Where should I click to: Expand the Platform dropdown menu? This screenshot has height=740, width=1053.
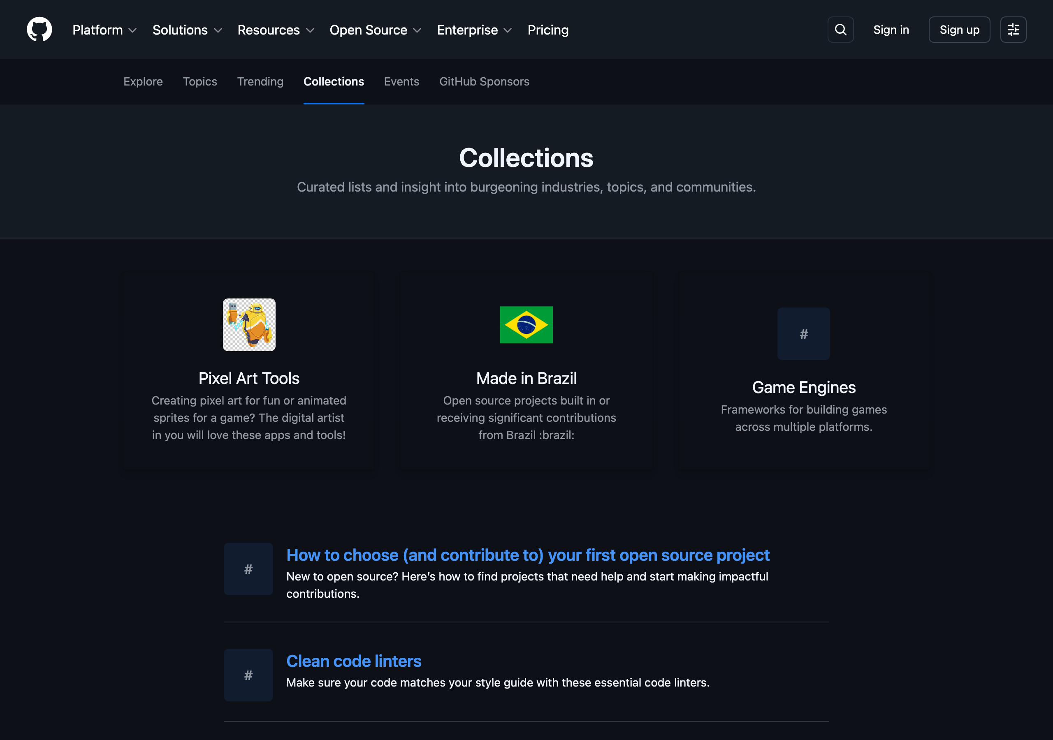click(104, 30)
